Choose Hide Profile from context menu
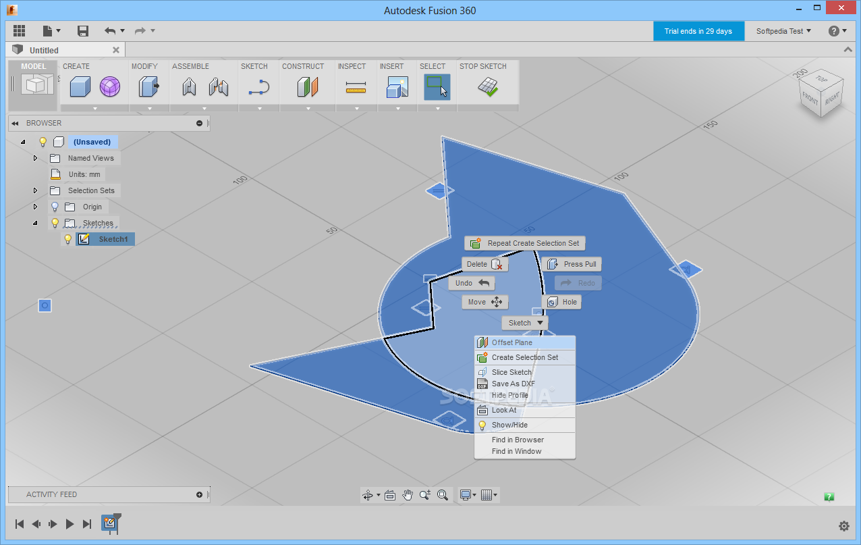This screenshot has height=545, width=861. tap(525, 395)
